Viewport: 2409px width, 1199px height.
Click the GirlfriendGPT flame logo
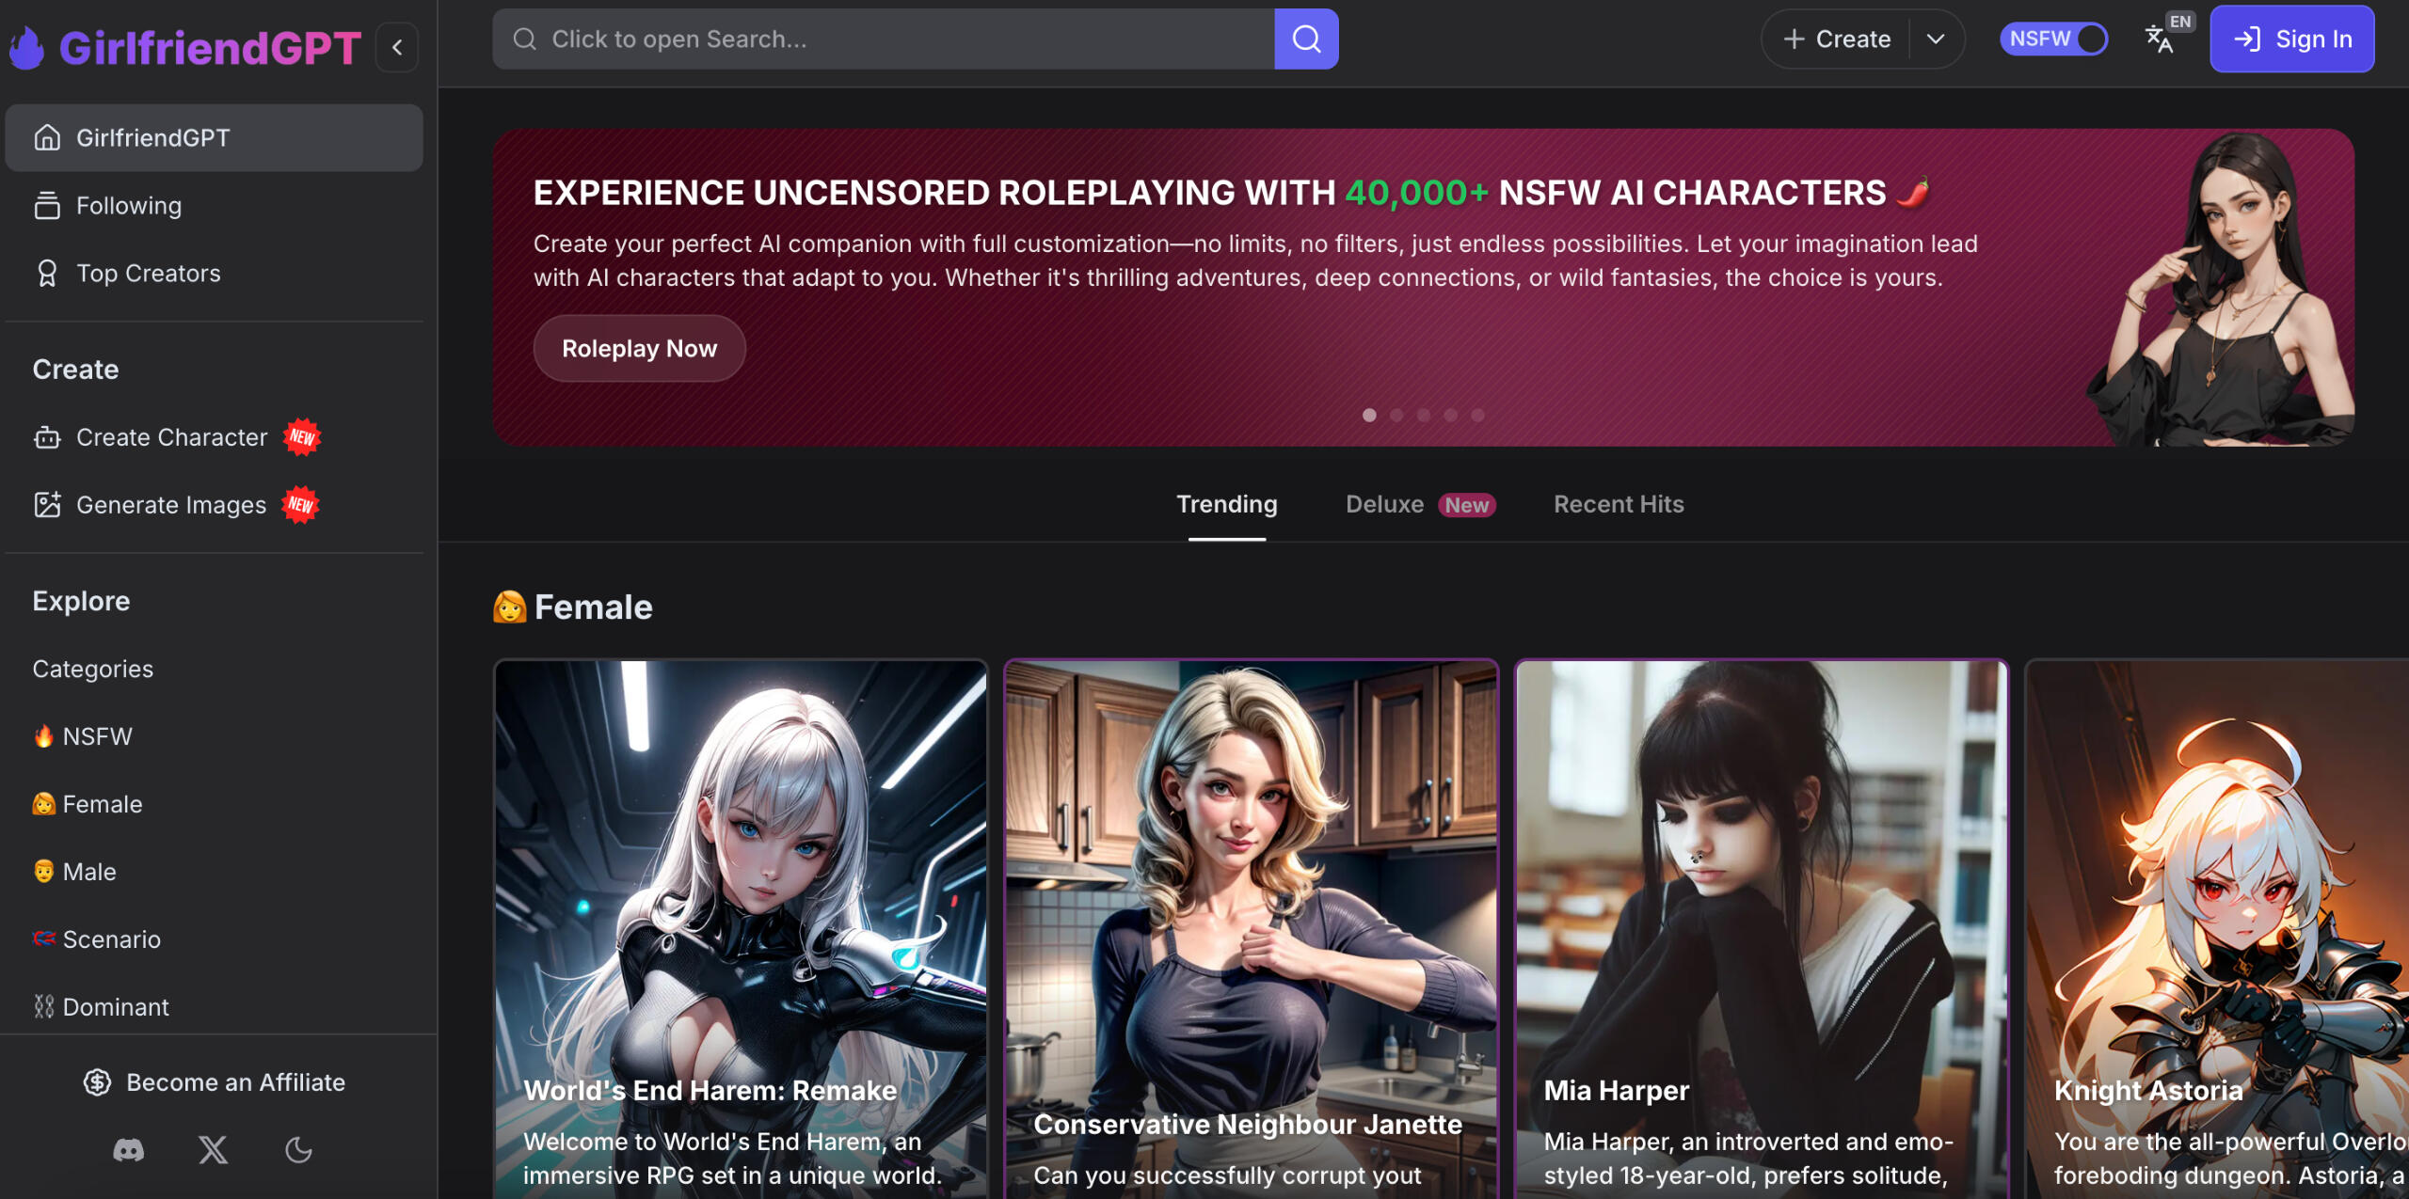(x=28, y=47)
